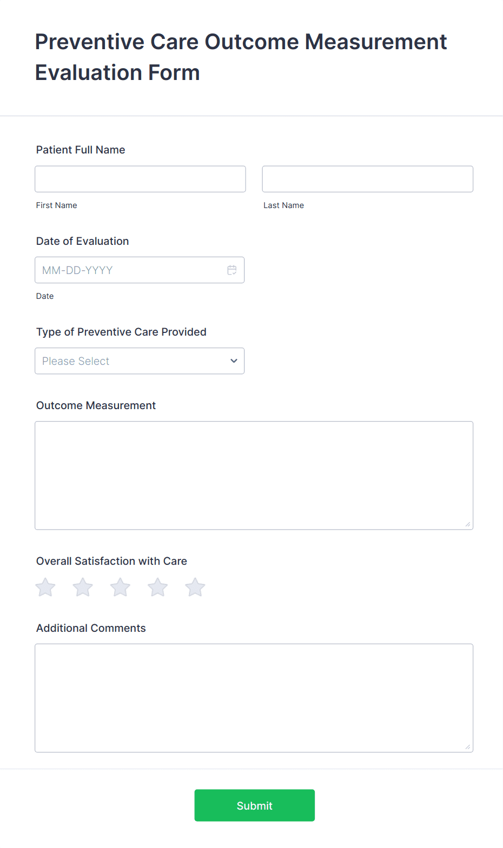Choose the fourth satisfaction star
This screenshot has width=503, height=848.
[x=158, y=587]
